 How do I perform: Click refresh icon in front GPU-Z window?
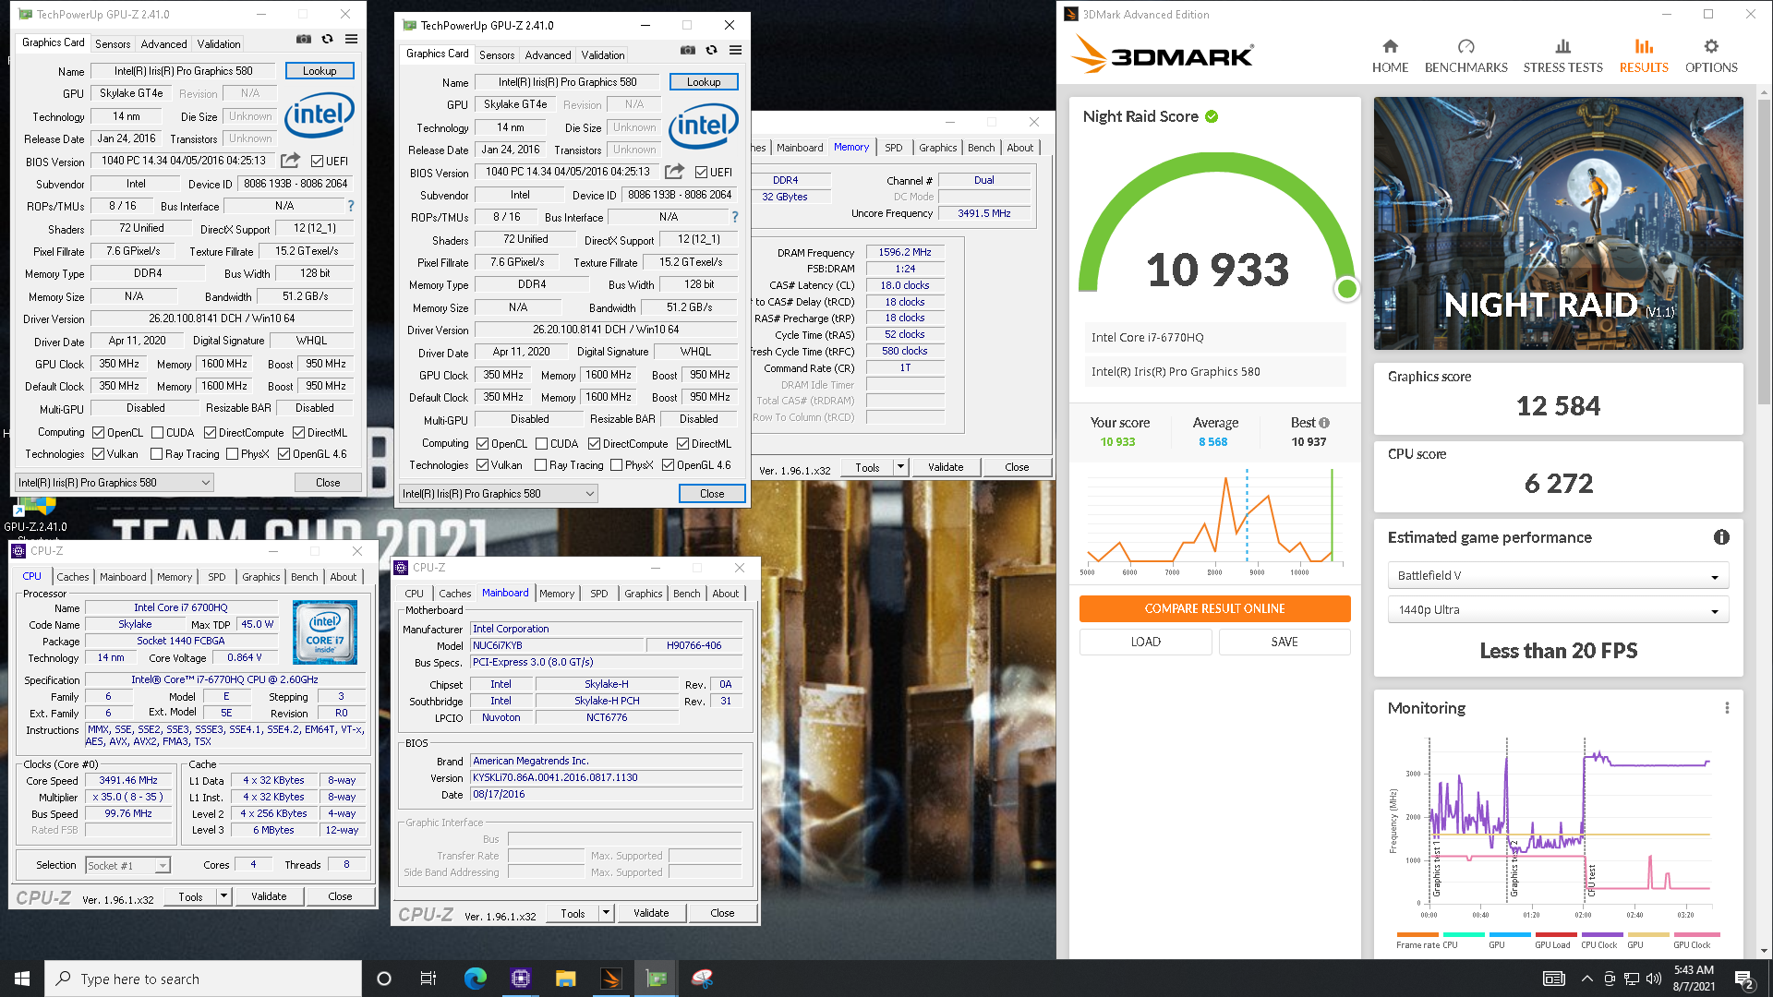tap(711, 50)
